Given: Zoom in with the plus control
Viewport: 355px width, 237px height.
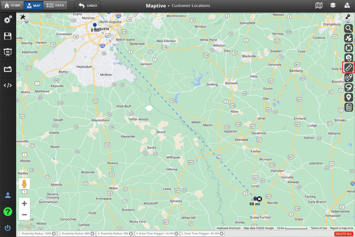Looking at the screenshot, I should (x=24, y=203).
